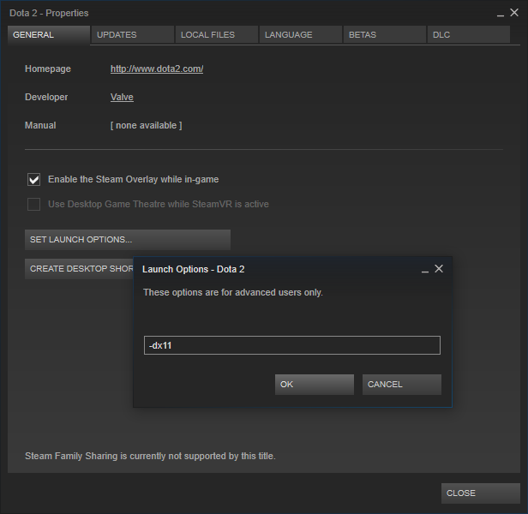Screen dimensions: 528x514
Task: Click the Homepage label
Action: coord(48,69)
